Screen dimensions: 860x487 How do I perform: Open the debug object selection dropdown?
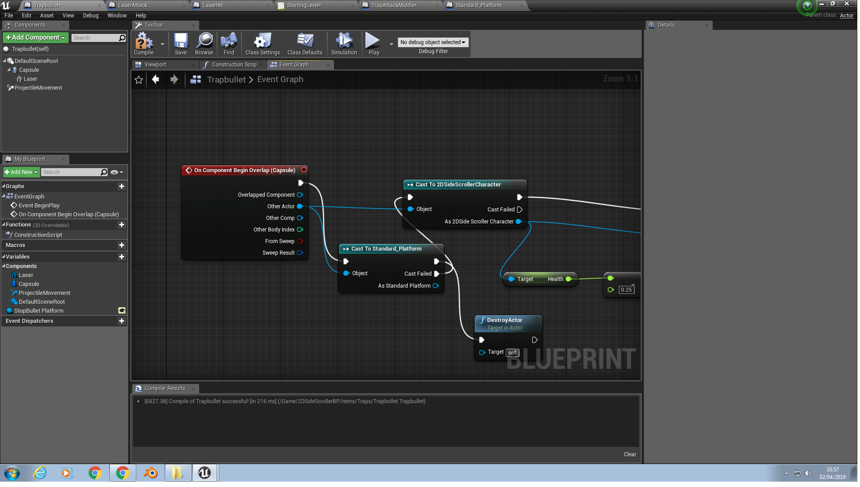coord(434,42)
